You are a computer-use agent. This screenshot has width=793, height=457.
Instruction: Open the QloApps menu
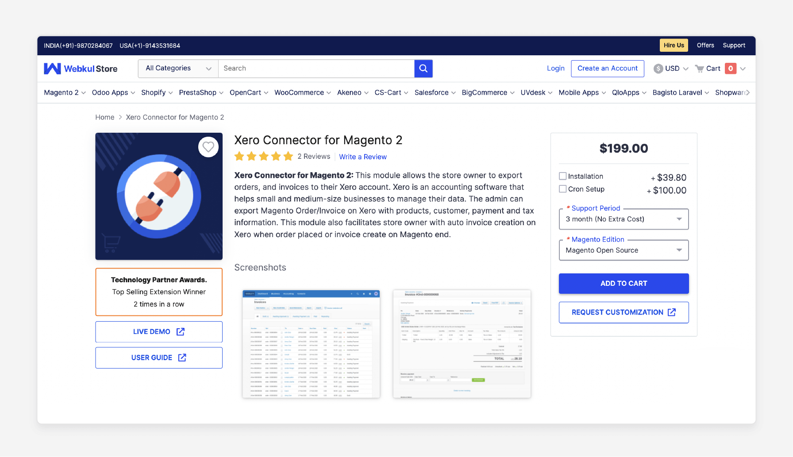(629, 92)
